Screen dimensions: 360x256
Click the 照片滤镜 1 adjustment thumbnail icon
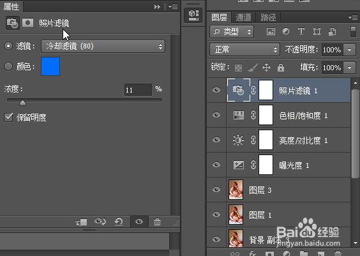(239, 90)
